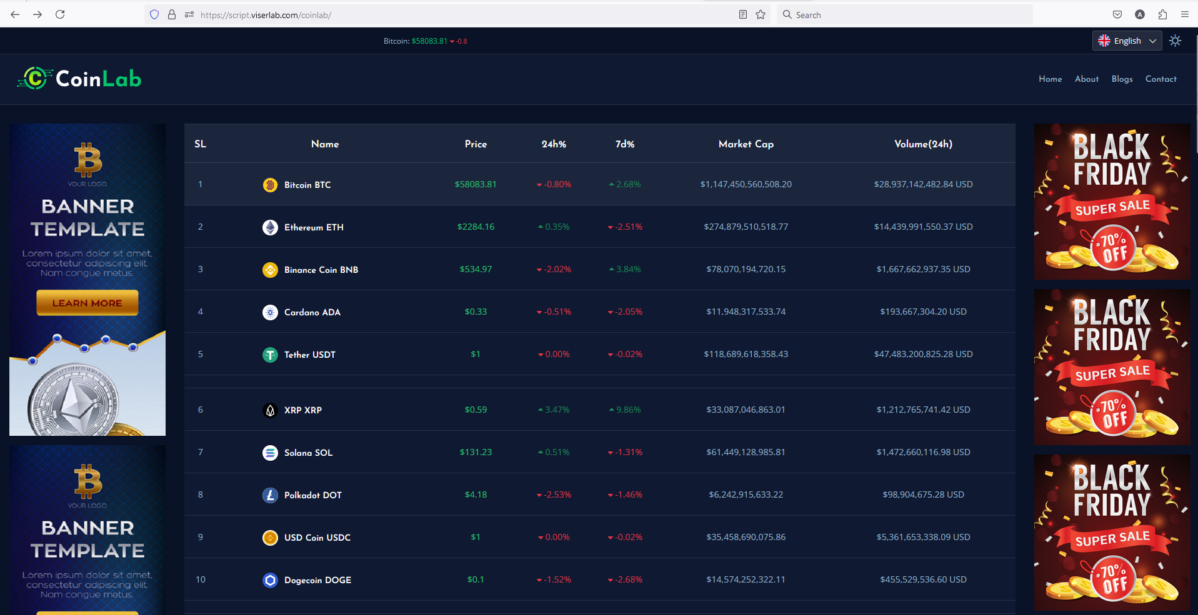Image resolution: width=1198 pixels, height=615 pixels.
Task: Click the first Black Friday sale banner
Action: click(x=1112, y=202)
